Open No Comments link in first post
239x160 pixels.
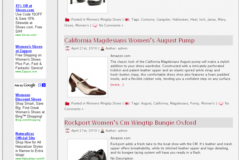tap(111, 25)
